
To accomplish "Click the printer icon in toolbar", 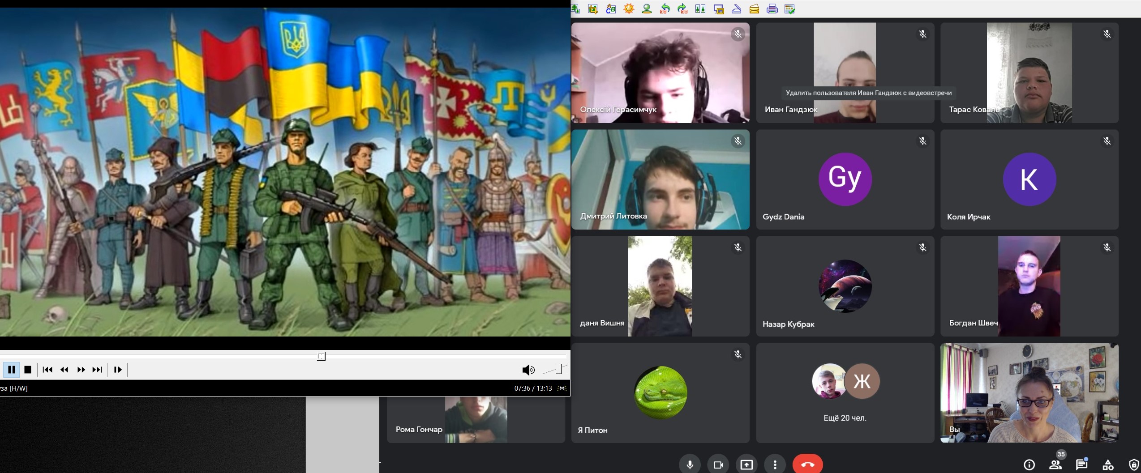I will point(772,9).
